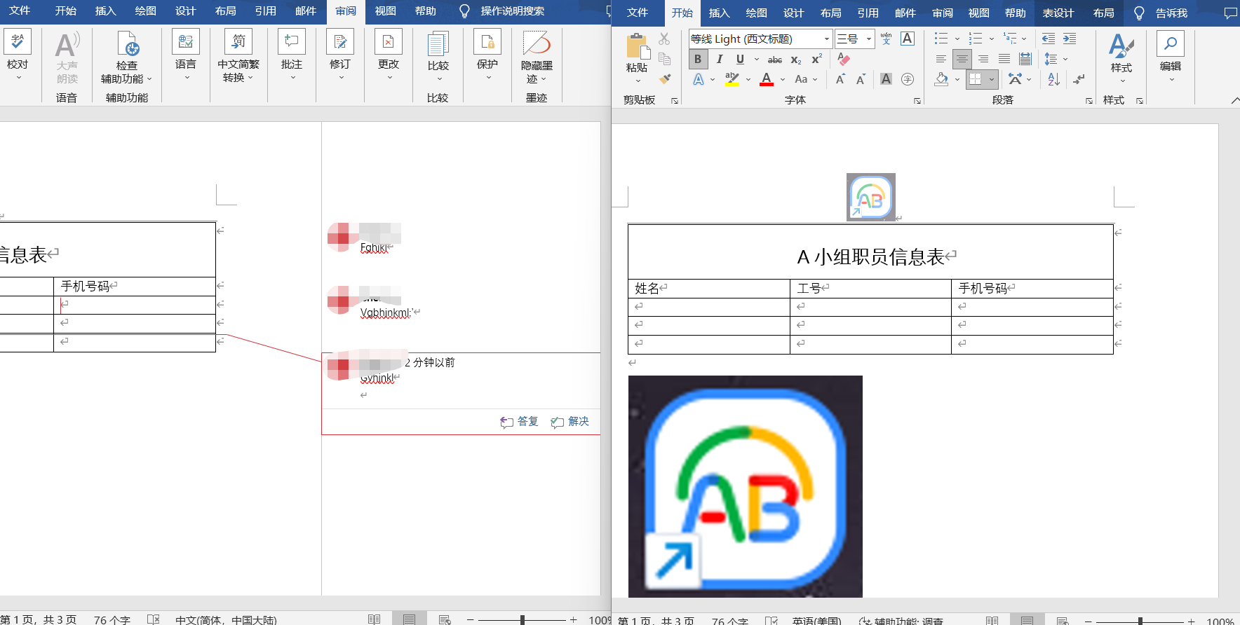Apply the red font color swatch
The height and width of the screenshot is (625, 1240).
[767, 79]
